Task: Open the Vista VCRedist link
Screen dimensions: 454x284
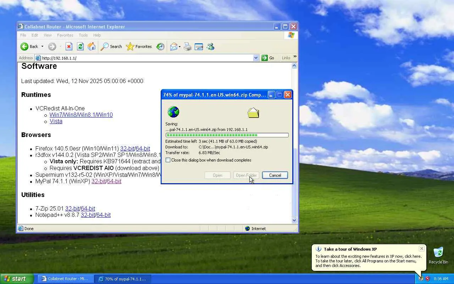Action: [56, 121]
